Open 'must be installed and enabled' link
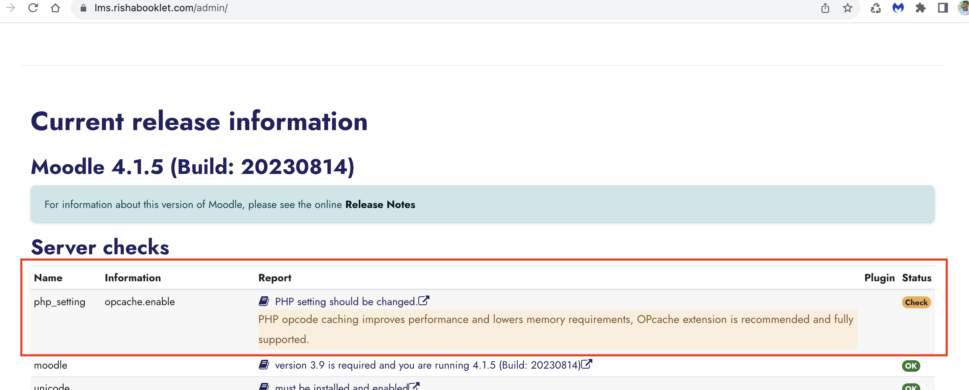 [x=341, y=386]
